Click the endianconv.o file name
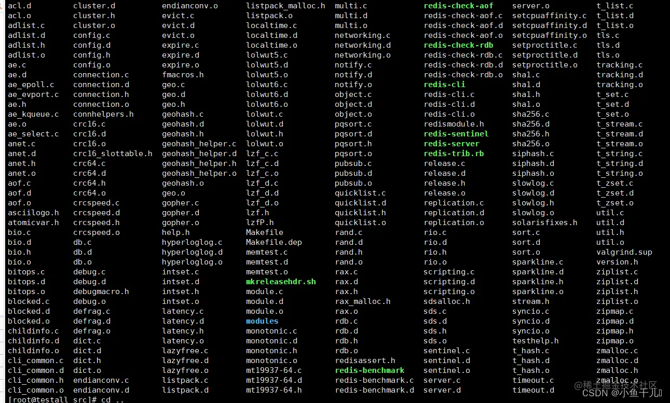Screen dimensions: 670x403 [x=190, y=6]
